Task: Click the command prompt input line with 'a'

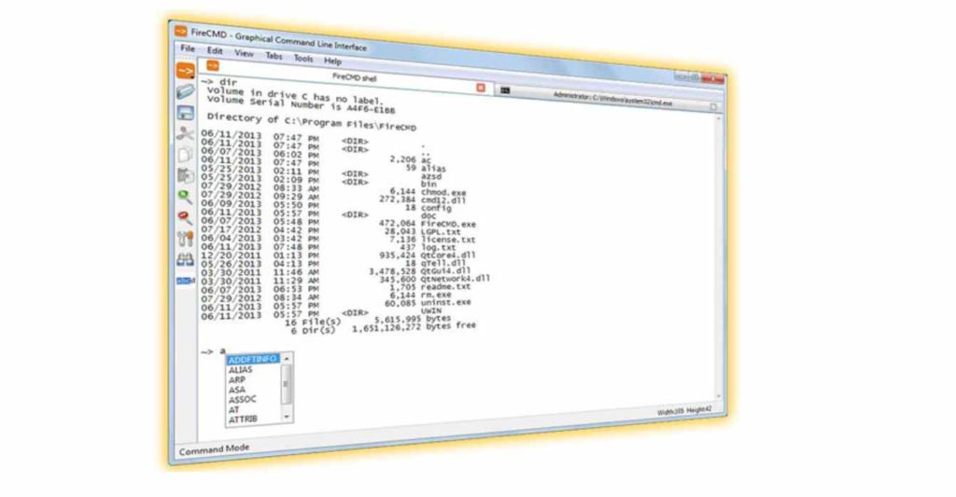Action: (x=214, y=352)
